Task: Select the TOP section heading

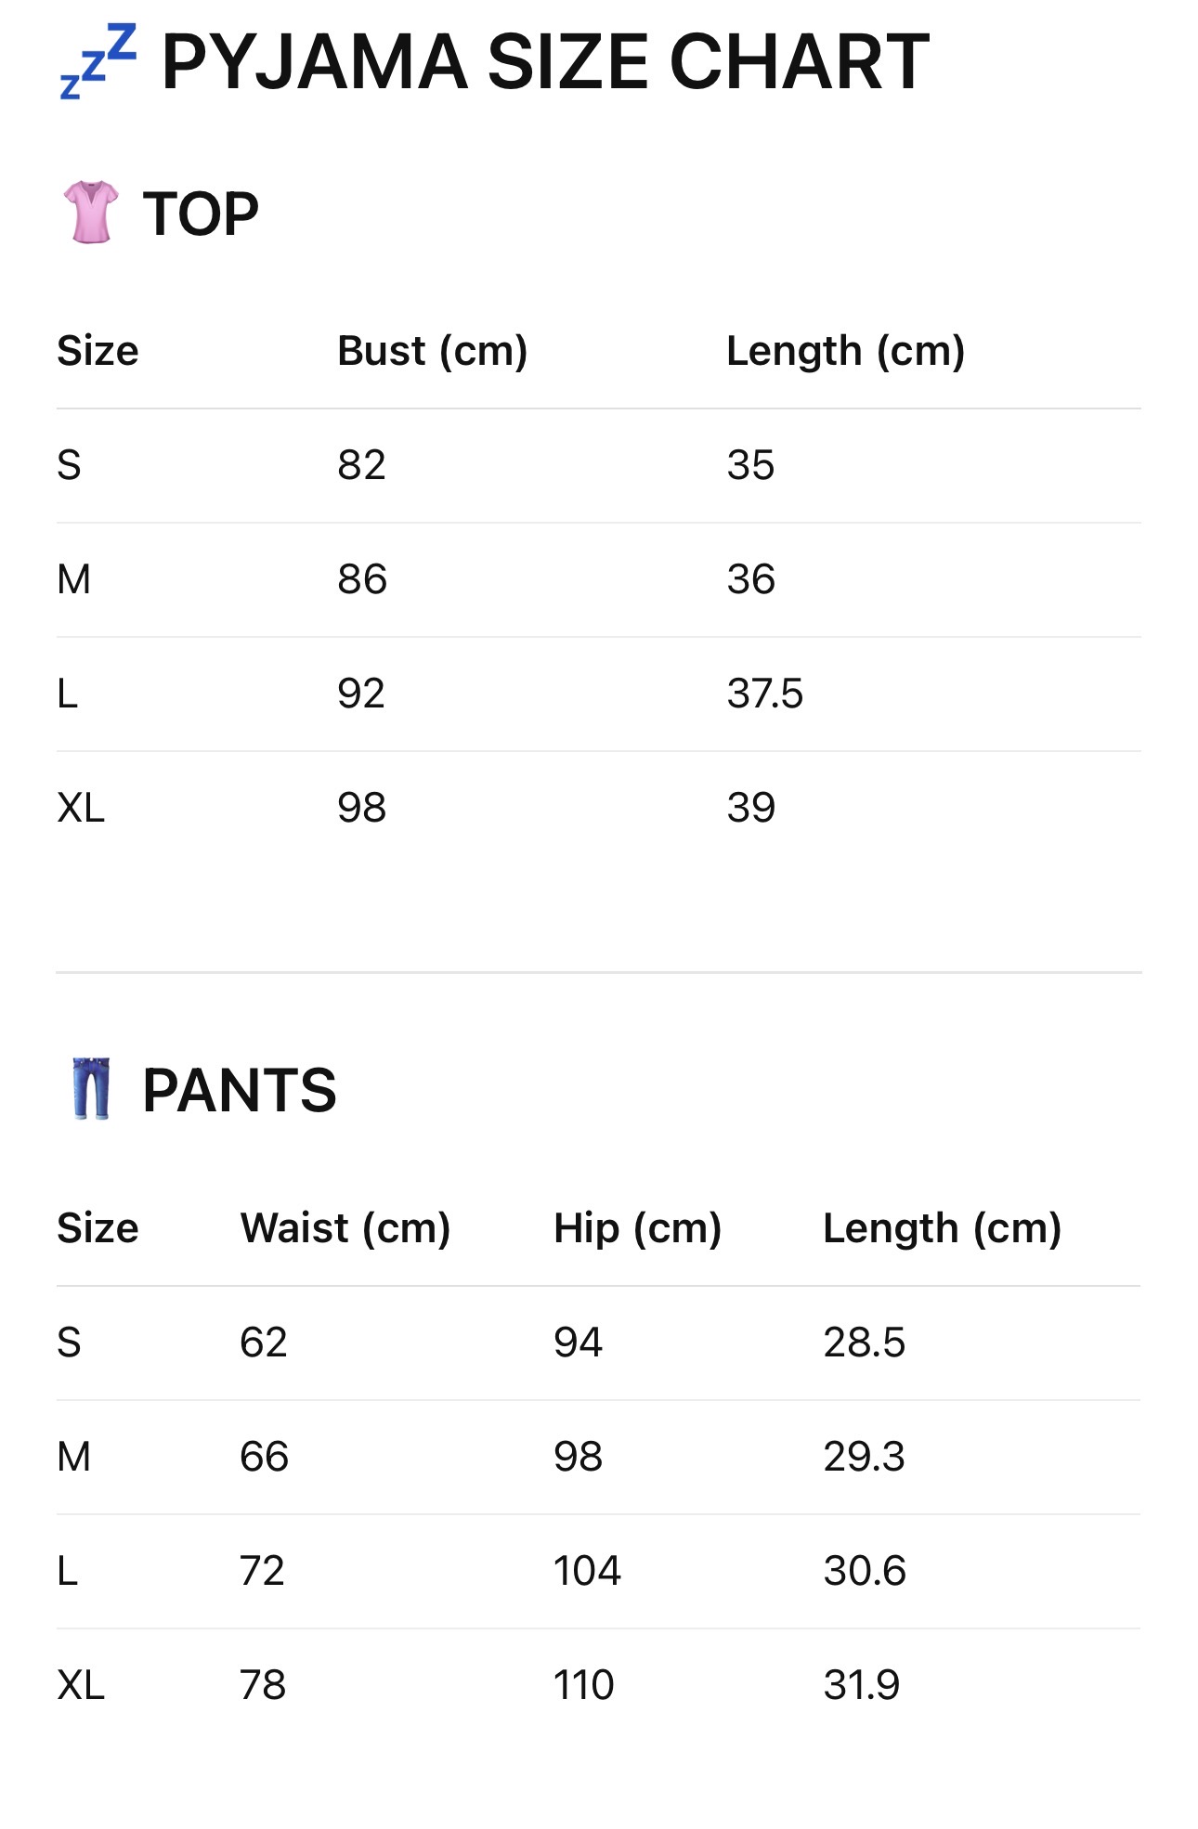Action: 201,214
